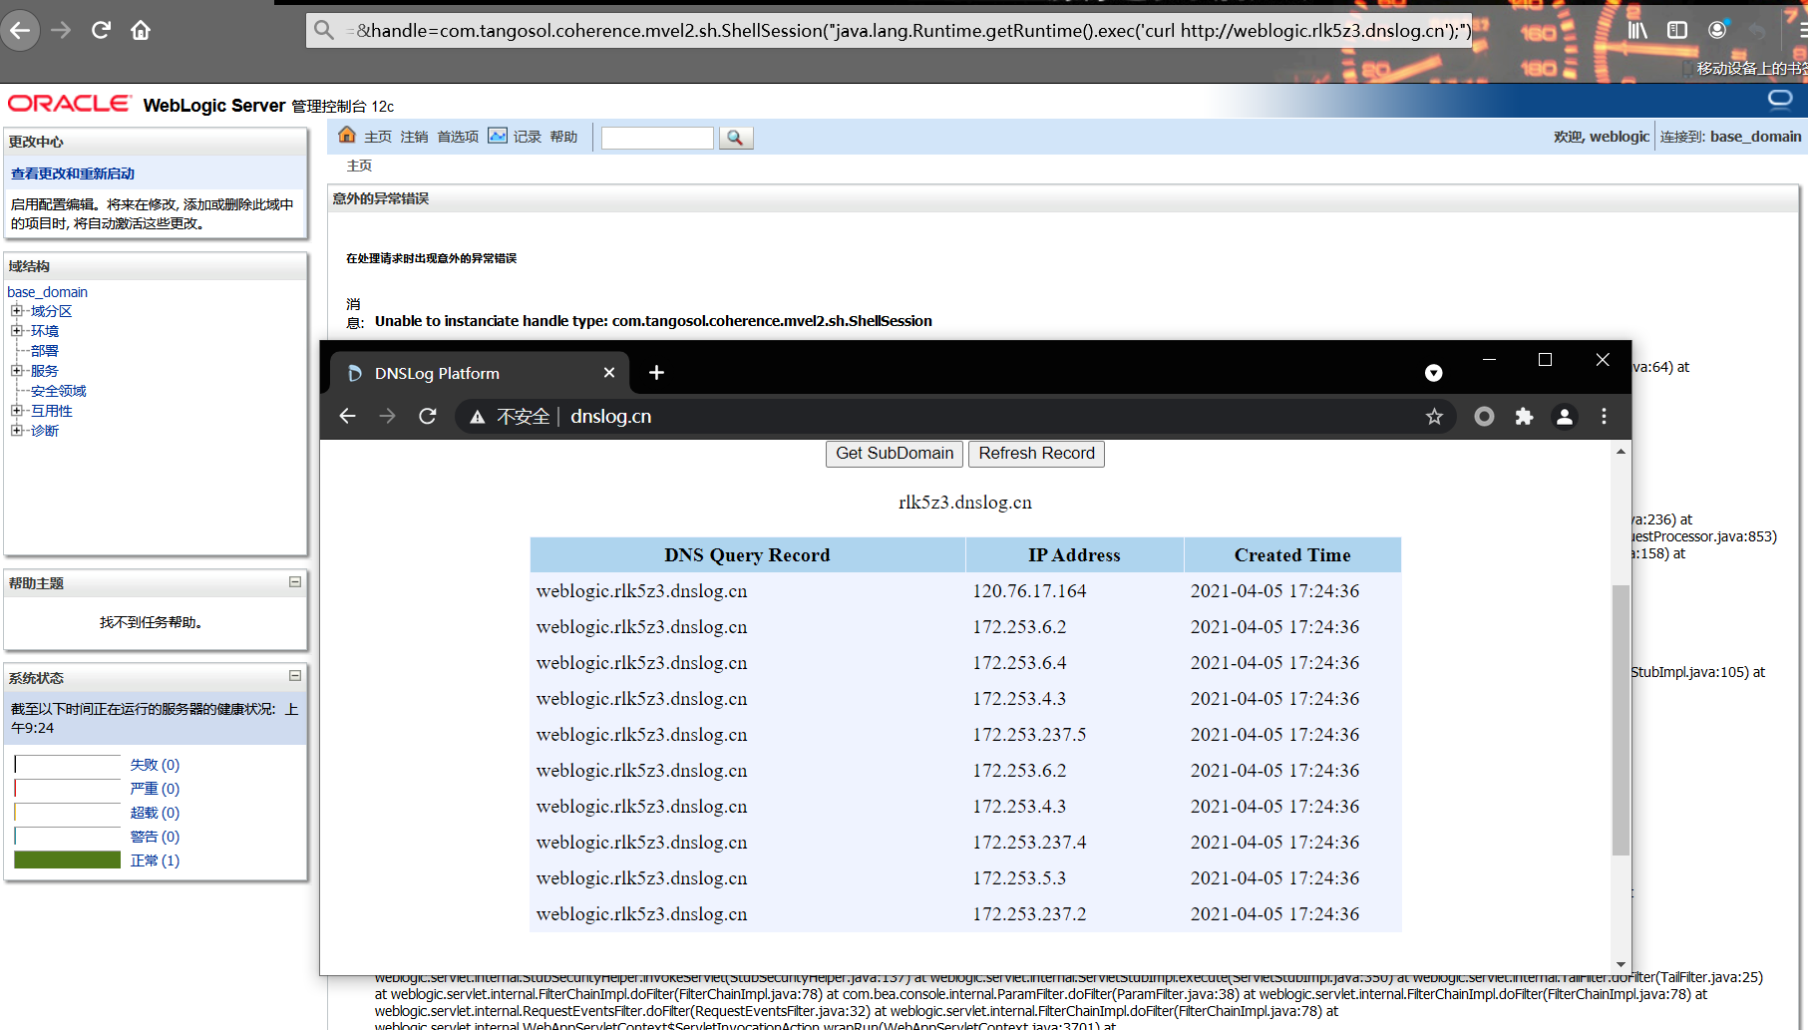Open Firefox library bookshelf icon

click(x=1637, y=30)
